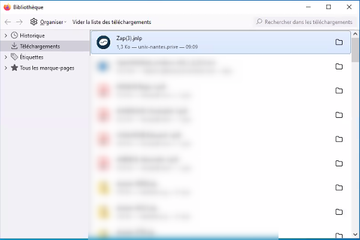Screen dimensions: 360x240
Task: Click the back arrow in the toolbar
Action: 8,22
